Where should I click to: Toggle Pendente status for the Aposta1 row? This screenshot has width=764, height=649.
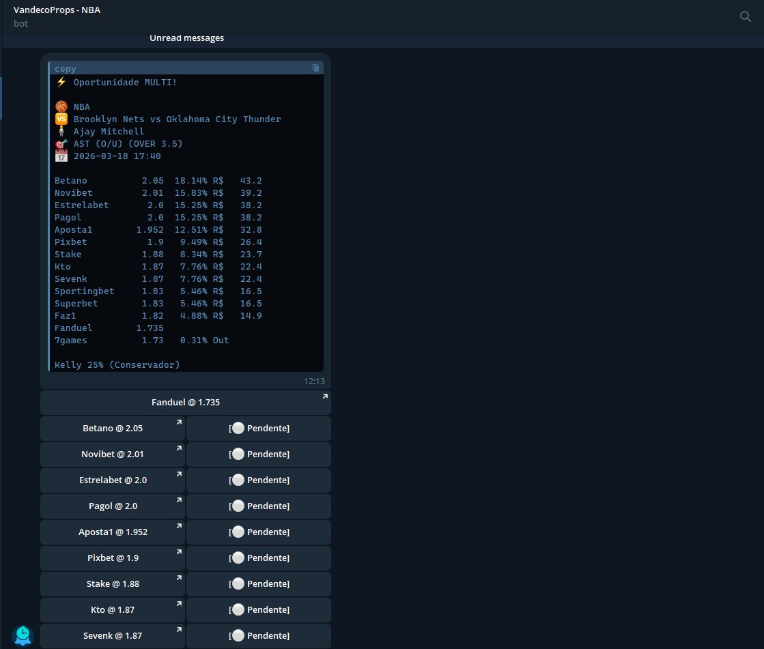259,532
